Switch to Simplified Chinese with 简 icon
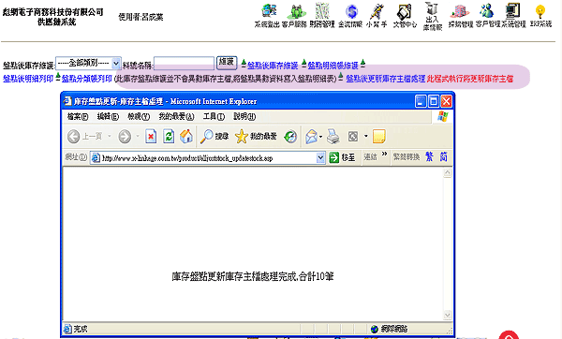This screenshot has width=562, height=339. 443,156
